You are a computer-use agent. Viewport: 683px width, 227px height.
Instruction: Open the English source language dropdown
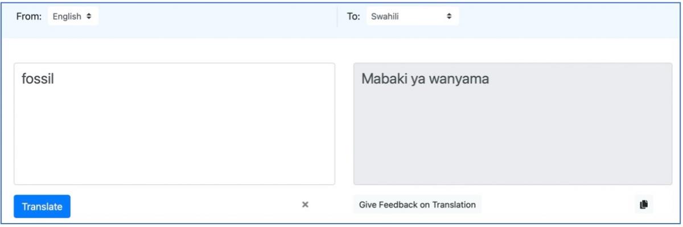pyautogui.click(x=73, y=16)
